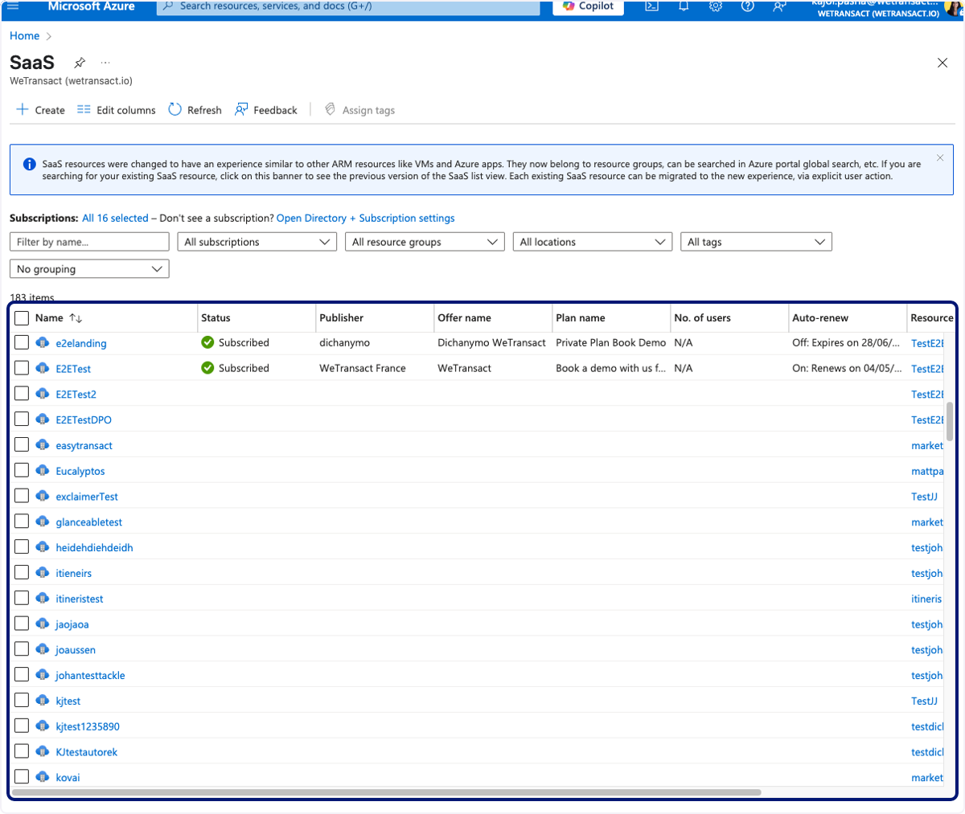
Task: Click the Subscribed green check for e2elanding
Action: pos(207,342)
